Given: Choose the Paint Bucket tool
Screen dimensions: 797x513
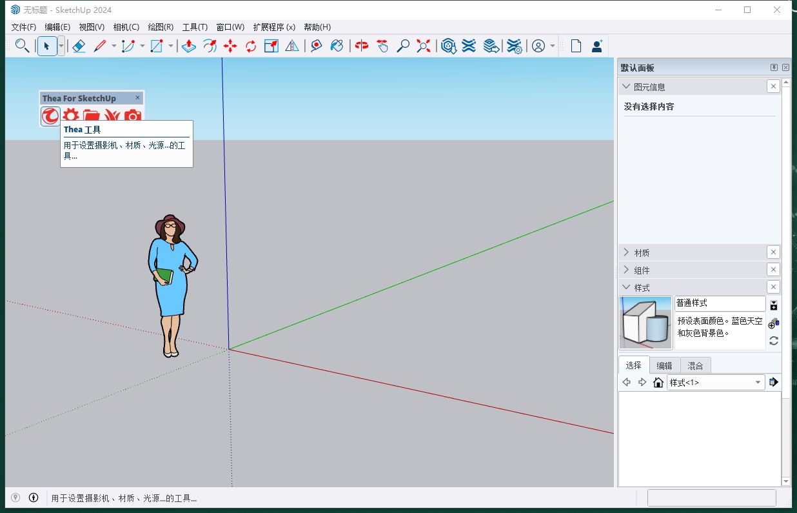Looking at the screenshot, I should [337, 46].
